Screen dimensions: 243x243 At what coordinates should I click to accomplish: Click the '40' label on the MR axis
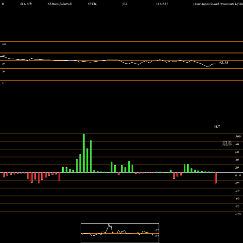[x=237, y=160]
